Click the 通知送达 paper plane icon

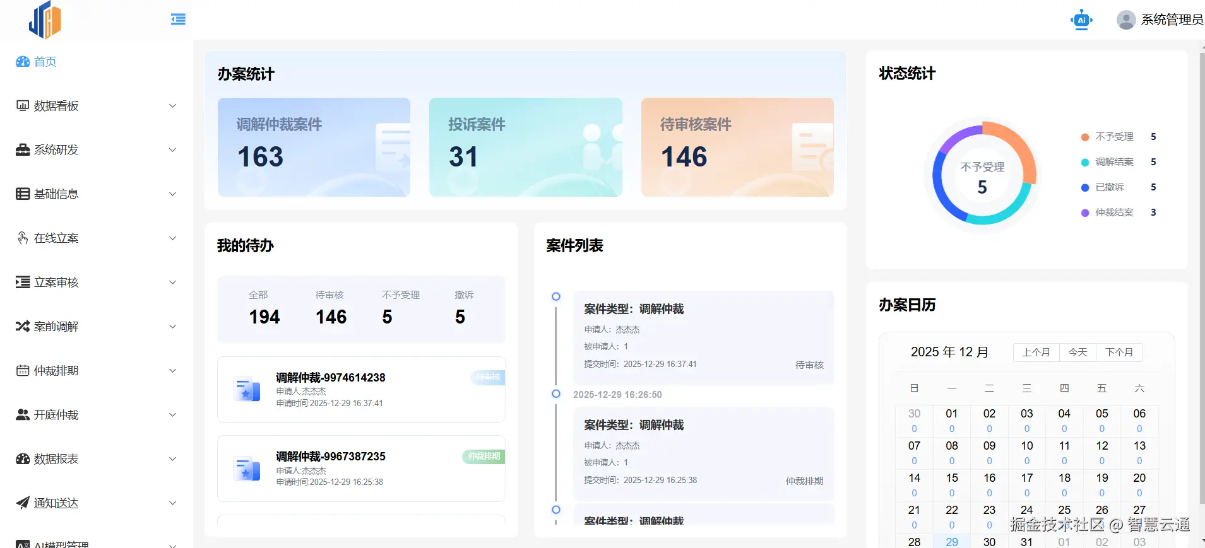(x=23, y=503)
